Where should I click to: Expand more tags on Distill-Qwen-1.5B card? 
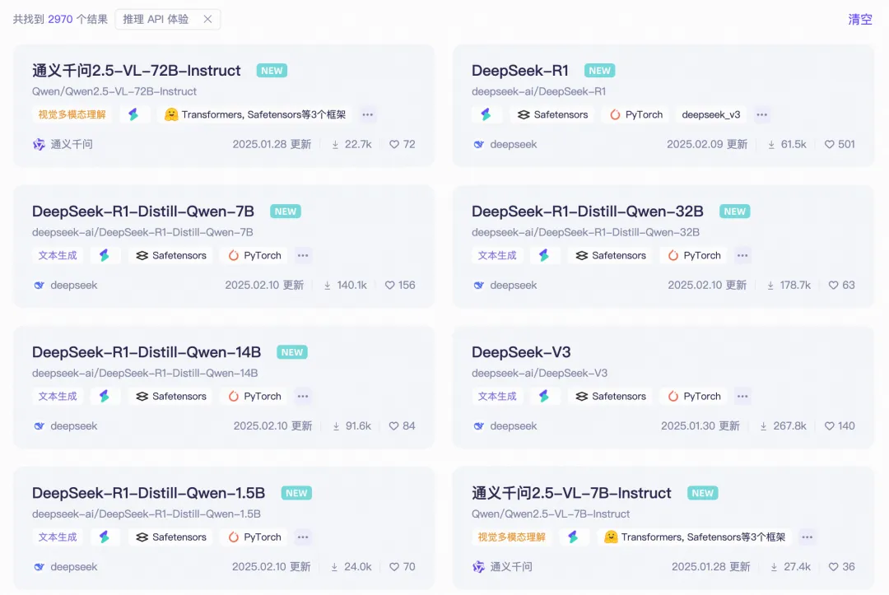[x=303, y=537]
